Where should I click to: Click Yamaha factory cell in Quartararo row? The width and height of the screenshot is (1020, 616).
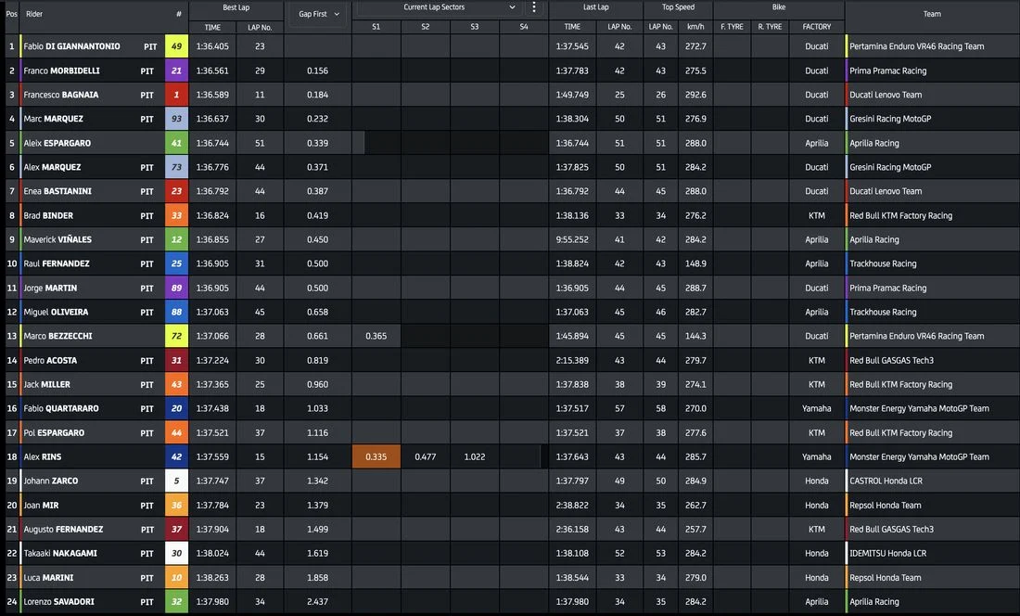tap(816, 408)
